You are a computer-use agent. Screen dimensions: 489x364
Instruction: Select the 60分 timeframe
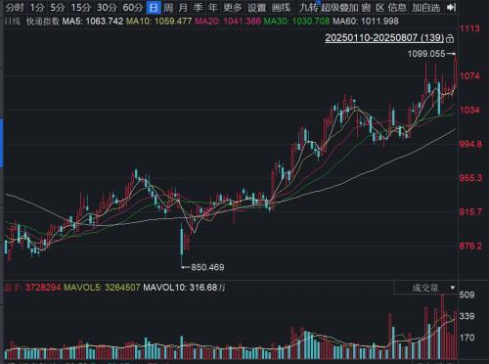coord(133,7)
